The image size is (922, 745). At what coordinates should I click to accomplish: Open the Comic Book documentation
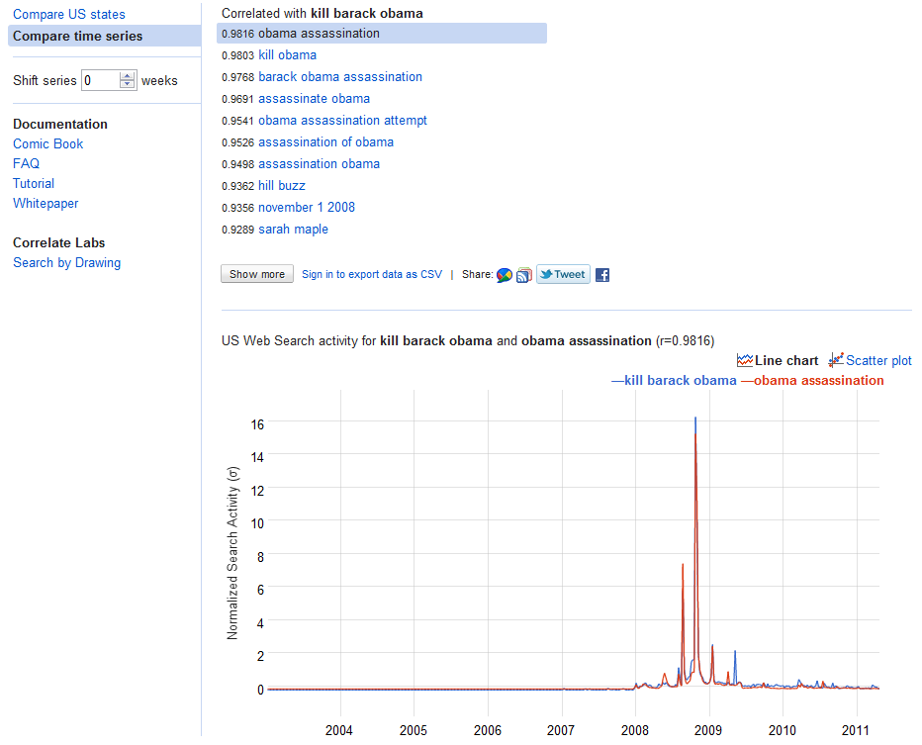tap(47, 143)
